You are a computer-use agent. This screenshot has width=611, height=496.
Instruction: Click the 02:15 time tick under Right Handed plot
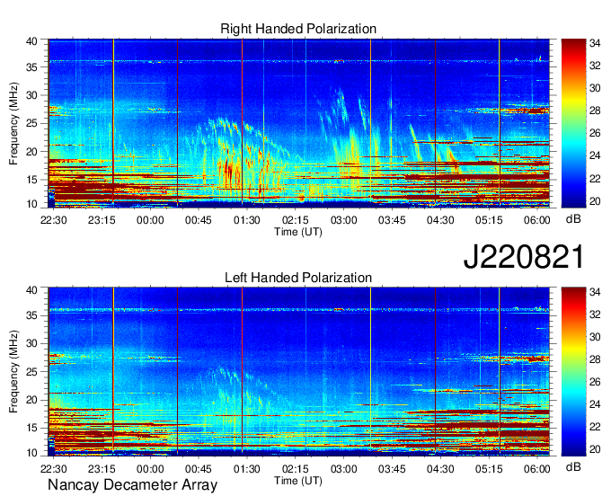pyautogui.click(x=296, y=220)
